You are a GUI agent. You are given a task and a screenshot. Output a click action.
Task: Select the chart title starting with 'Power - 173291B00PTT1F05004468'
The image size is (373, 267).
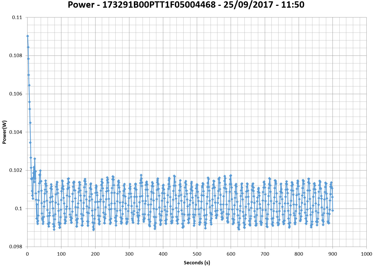pyautogui.click(x=186, y=5)
